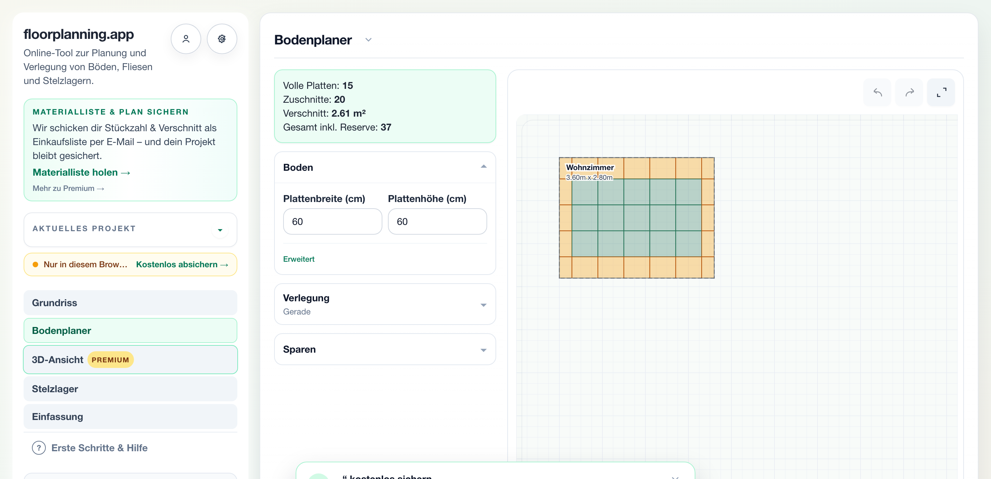Collapse the Boden section
The width and height of the screenshot is (991, 479).
pyautogui.click(x=484, y=167)
